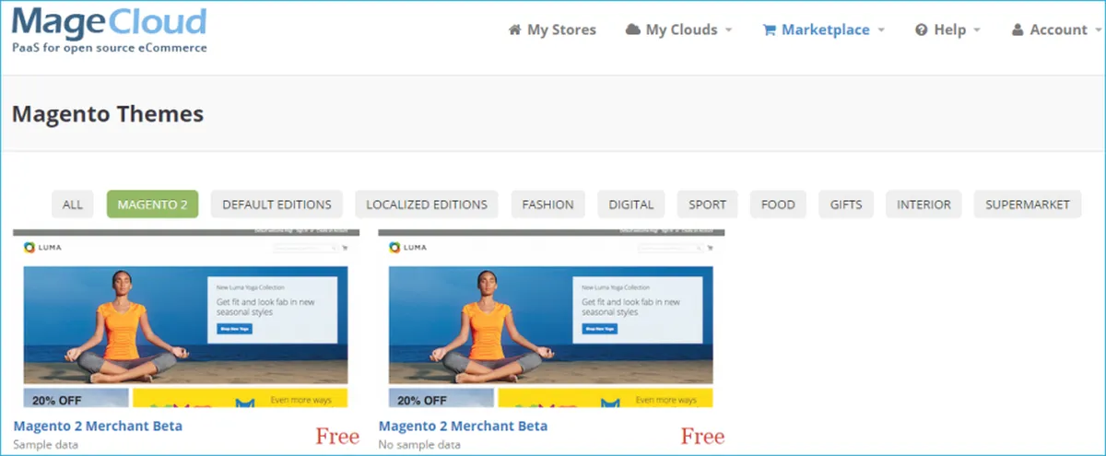Filter themes by LOCALIZED EDITIONS
This screenshot has width=1106, height=456.
427,205
